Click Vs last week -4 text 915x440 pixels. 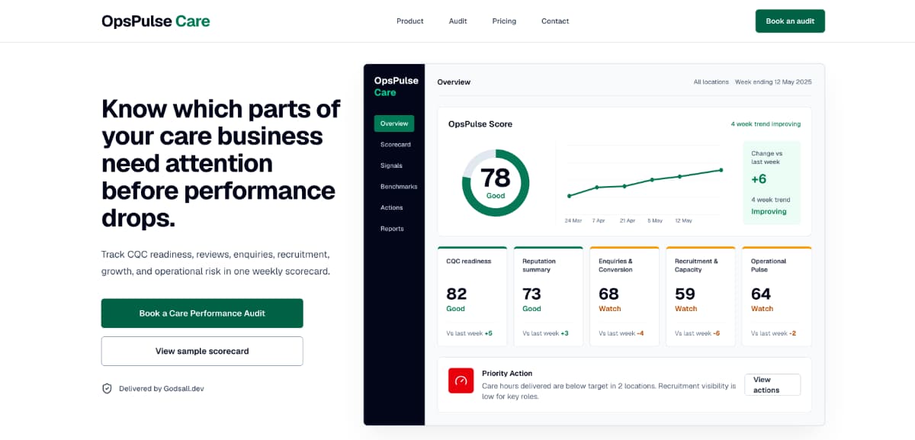[621, 333]
